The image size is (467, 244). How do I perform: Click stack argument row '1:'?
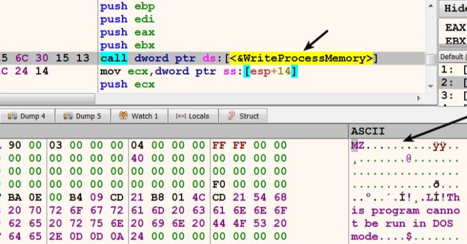(453, 69)
